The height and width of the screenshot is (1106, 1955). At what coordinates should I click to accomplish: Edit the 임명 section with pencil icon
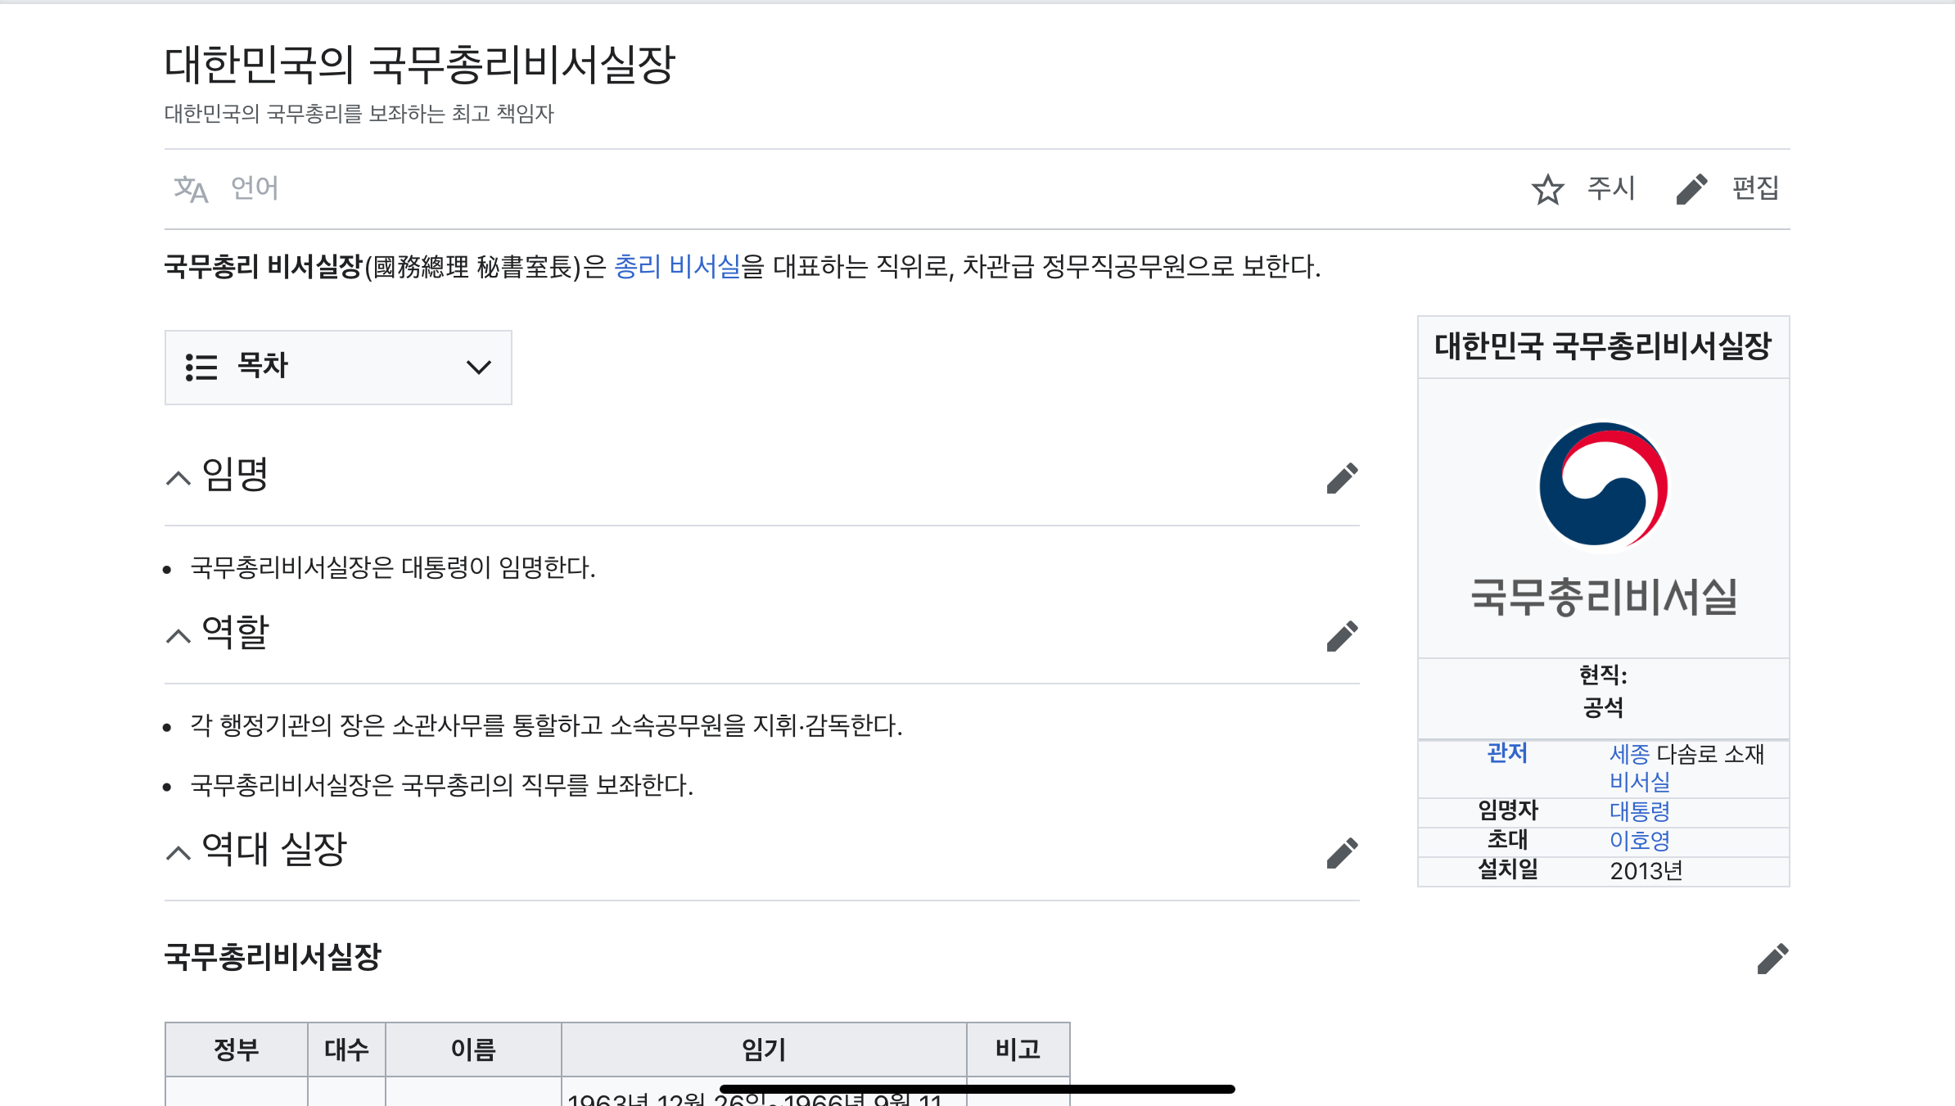1342,478
